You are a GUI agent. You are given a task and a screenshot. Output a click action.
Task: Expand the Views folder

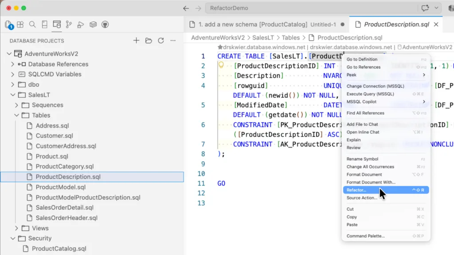point(16,228)
